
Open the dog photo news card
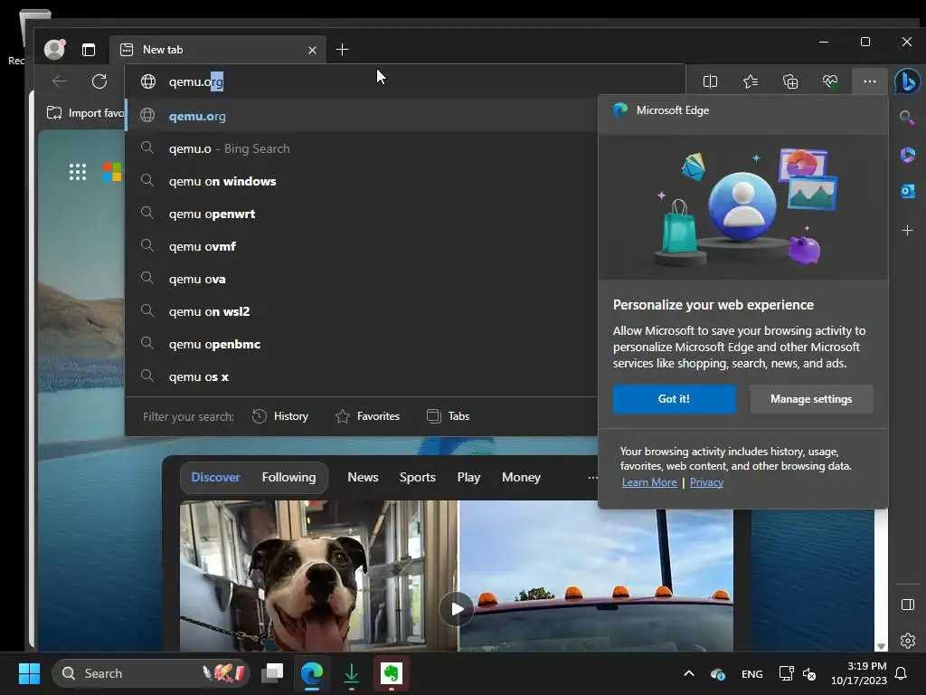click(319, 576)
